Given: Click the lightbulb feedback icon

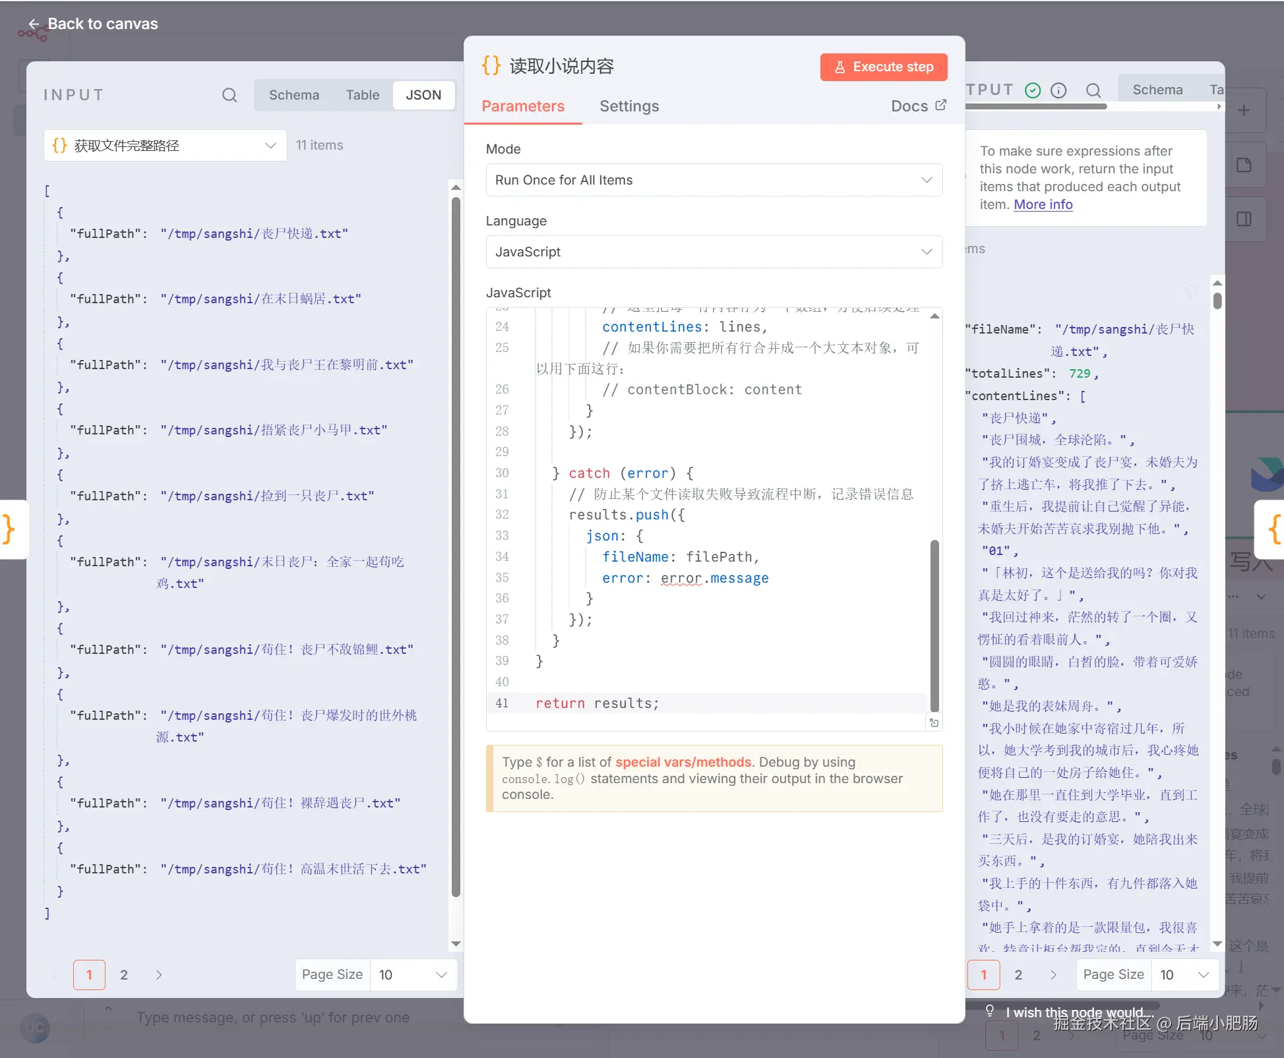Looking at the screenshot, I should click(x=989, y=1011).
